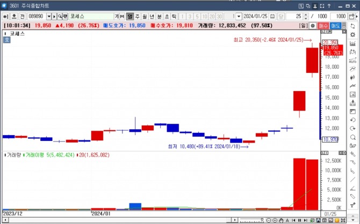The width and height of the screenshot is (360, 224).
Task: Click the 호 order book tag on chart
Action: (x=6, y=40)
